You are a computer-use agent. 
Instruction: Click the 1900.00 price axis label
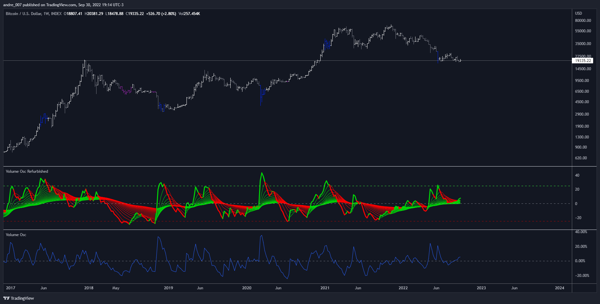[x=582, y=126]
